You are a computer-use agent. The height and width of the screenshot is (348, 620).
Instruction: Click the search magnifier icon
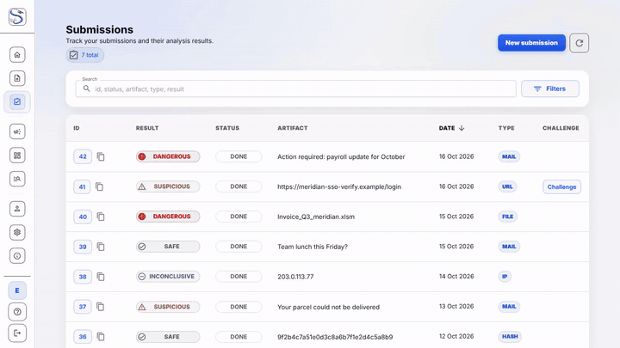pyautogui.click(x=86, y=89)
